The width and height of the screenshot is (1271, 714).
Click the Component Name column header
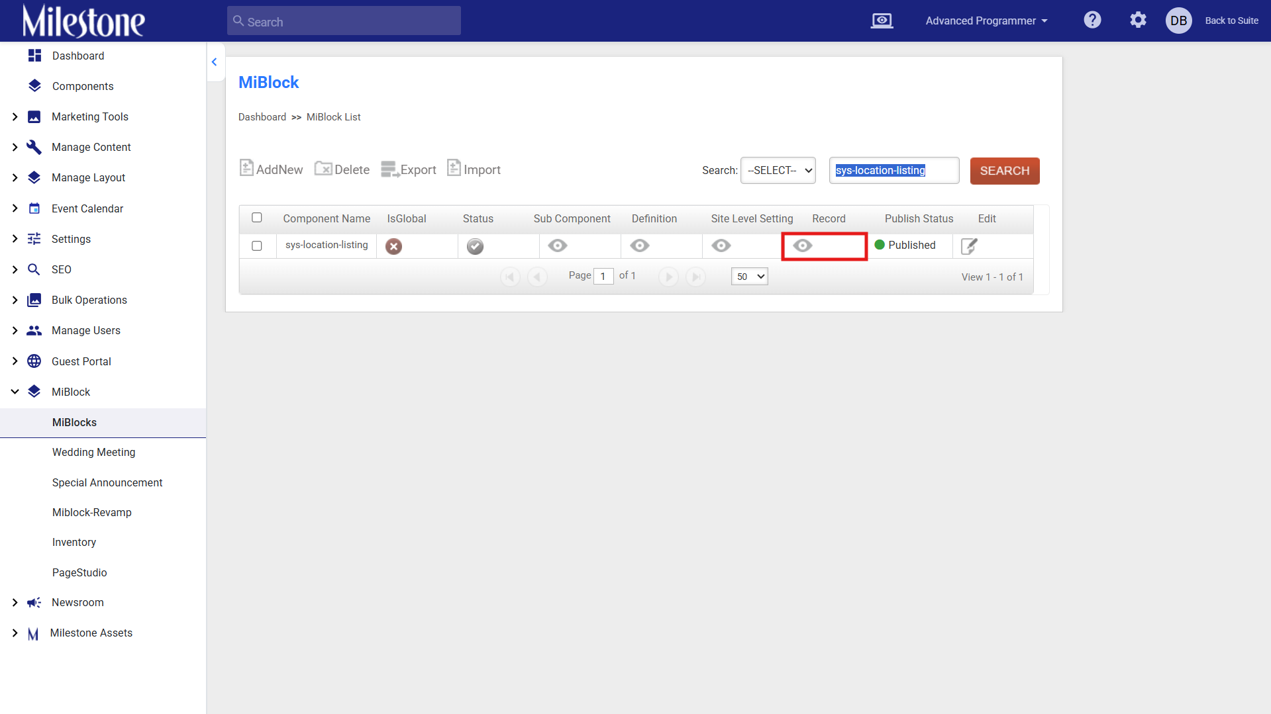click(x=327, y=219)
